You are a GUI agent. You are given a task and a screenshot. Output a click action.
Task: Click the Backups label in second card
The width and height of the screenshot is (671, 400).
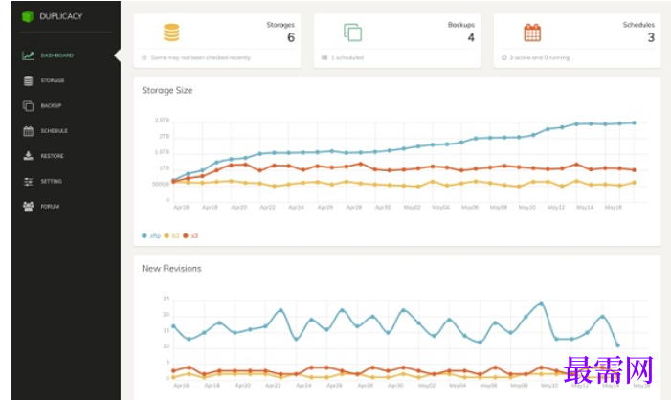(460, 25)
